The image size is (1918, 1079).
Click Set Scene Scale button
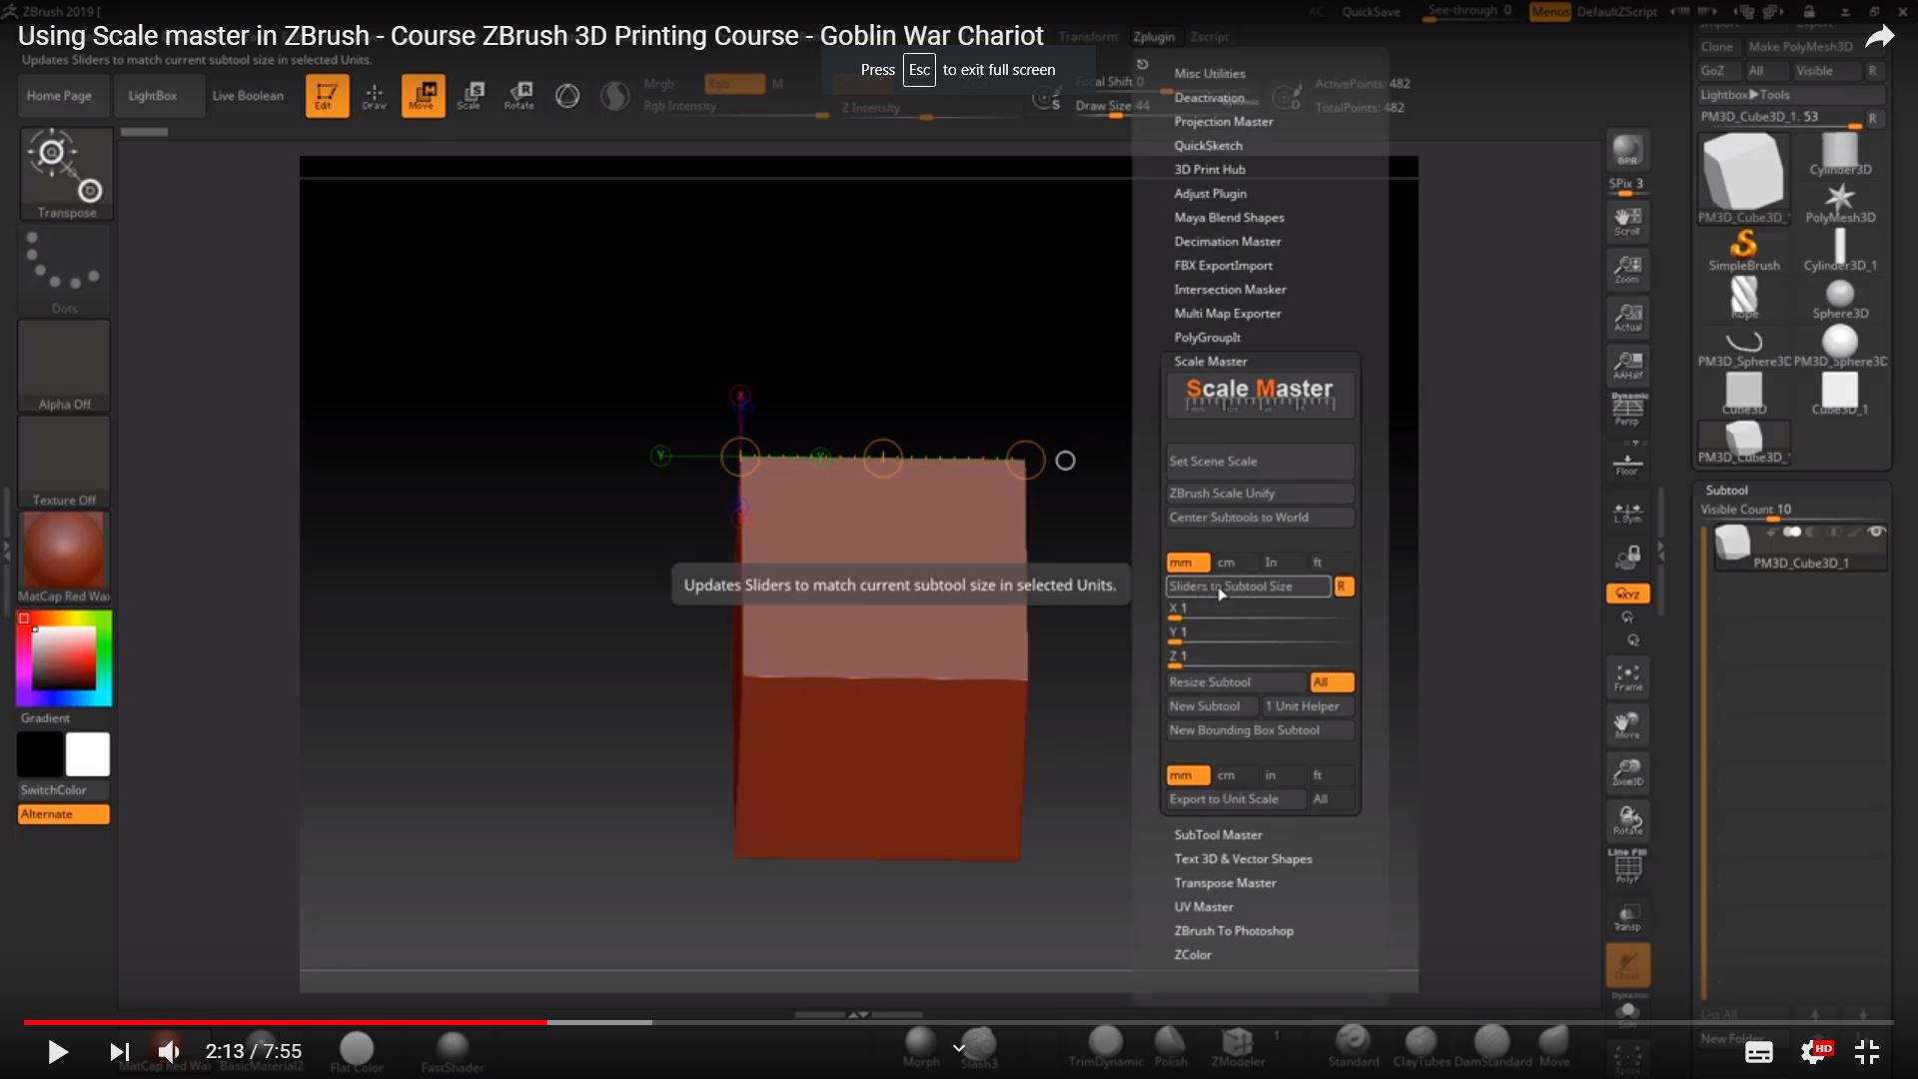click(x=1260, y=462)
